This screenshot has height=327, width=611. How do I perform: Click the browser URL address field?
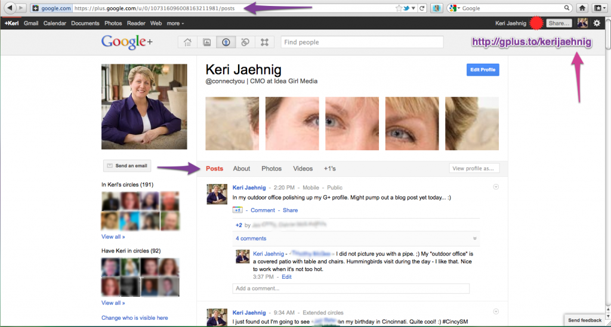pos(234,8)
